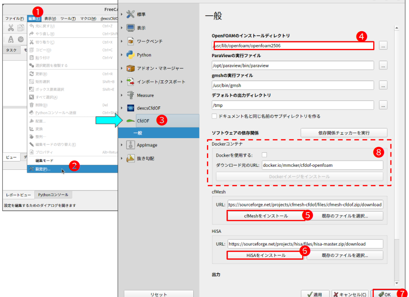Expand the 標準 preferences category arrow
This screenshot has width=409, height=297.
(122, 15)
